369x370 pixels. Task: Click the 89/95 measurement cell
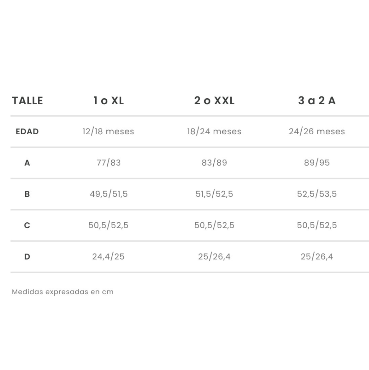[x=317, y=162]
